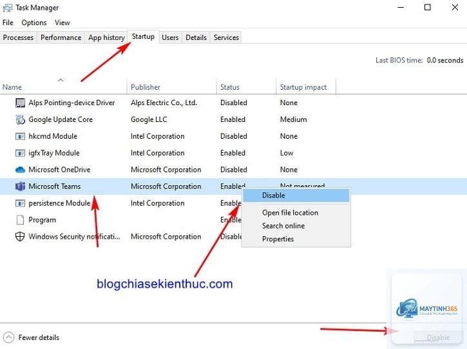
Task: Click Microsoft Corporation in OneDrive row
Action: point(166,170)
